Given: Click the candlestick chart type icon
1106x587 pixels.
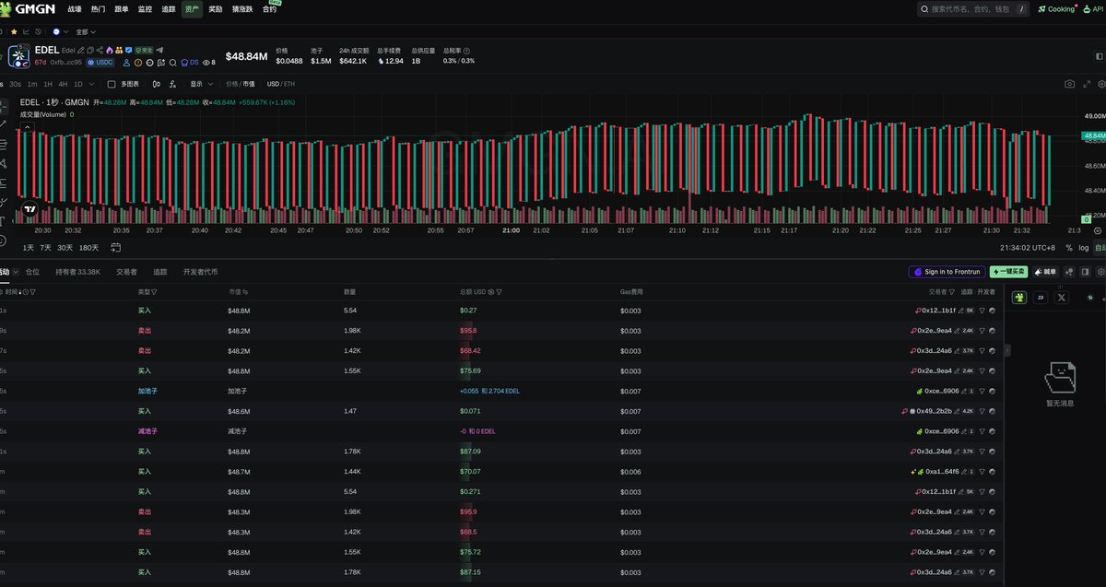Looking at the screenshot, I should click(156, 84).
